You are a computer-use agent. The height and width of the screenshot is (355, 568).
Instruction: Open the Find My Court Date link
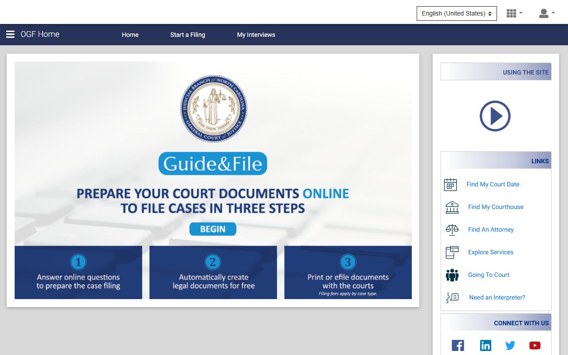coord(493,184)
